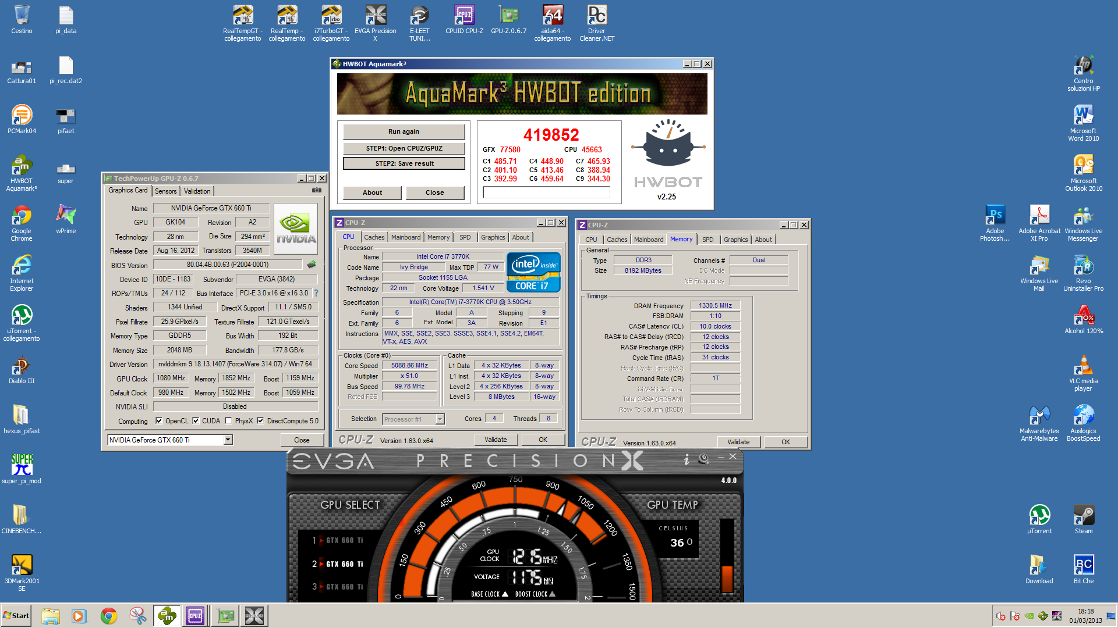Open EVGA Precision info icon
1118x628 pixels.
(x=687, y=460)
